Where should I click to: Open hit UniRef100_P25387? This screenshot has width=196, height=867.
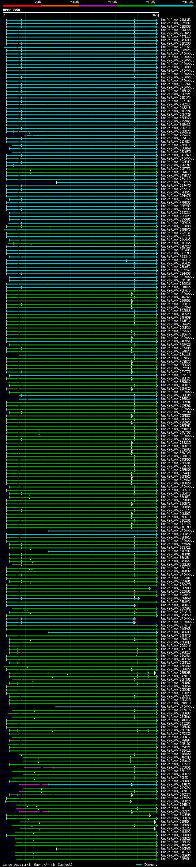pos(176,23)
